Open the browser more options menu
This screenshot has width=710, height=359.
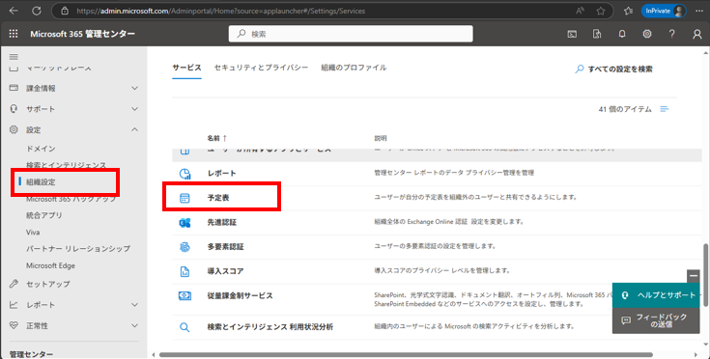pos(700,11)
